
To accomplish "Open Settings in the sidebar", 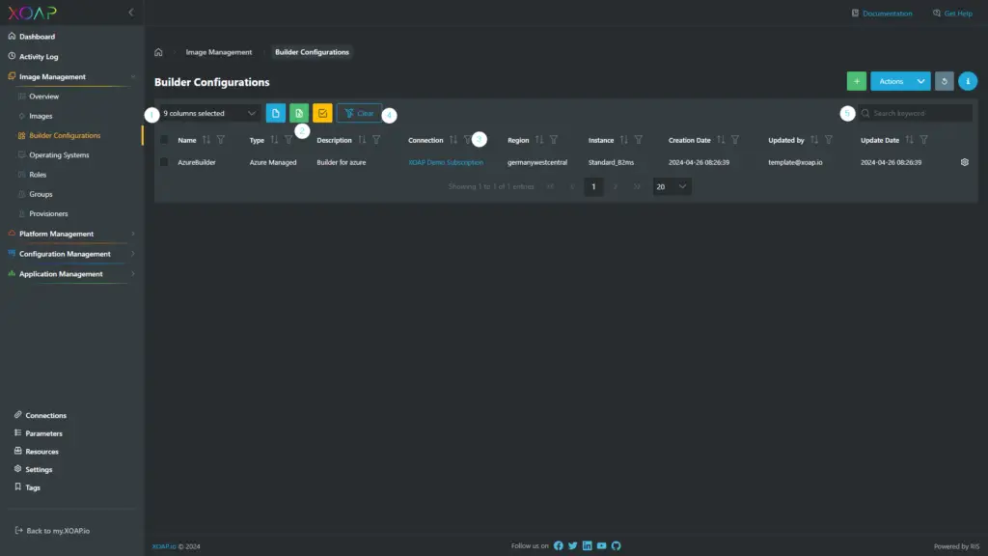I will (x=39, y=470).
